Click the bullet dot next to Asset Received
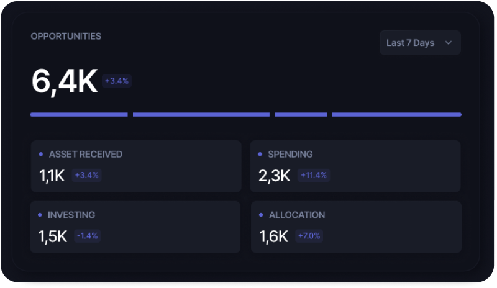The width and height of the screenshot is (497, 288). click(x=41, y=154)
